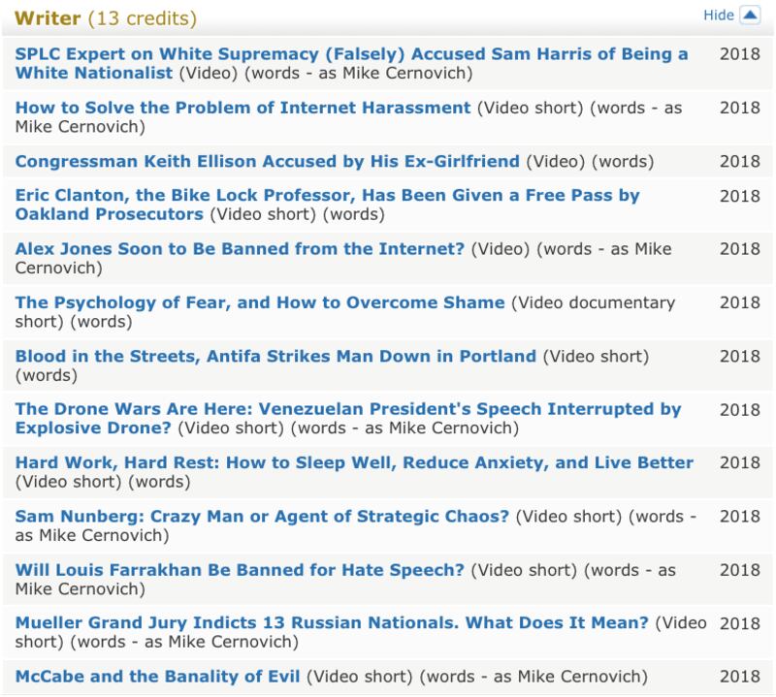
Task: Open The Drone Wars Are Here link
Action: point(347,409)
